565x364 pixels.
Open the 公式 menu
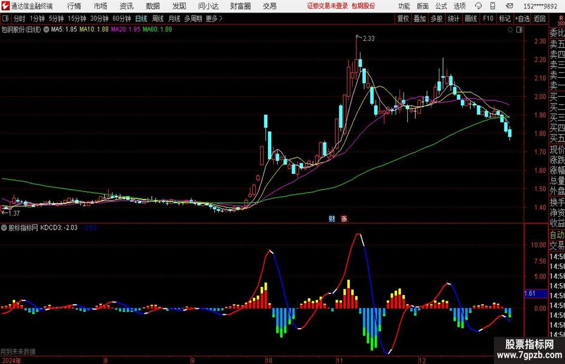click(441, 6)
